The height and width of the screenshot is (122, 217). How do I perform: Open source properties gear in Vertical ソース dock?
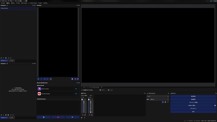click(x=8, y=115)
